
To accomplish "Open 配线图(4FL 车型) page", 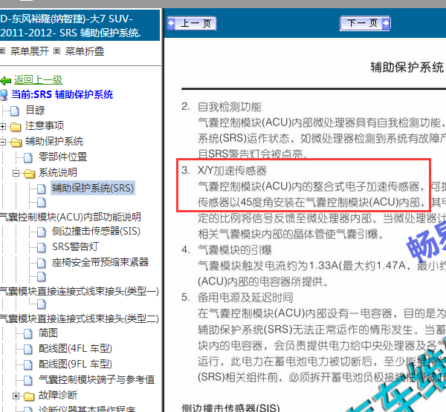I will click(75, 349).
